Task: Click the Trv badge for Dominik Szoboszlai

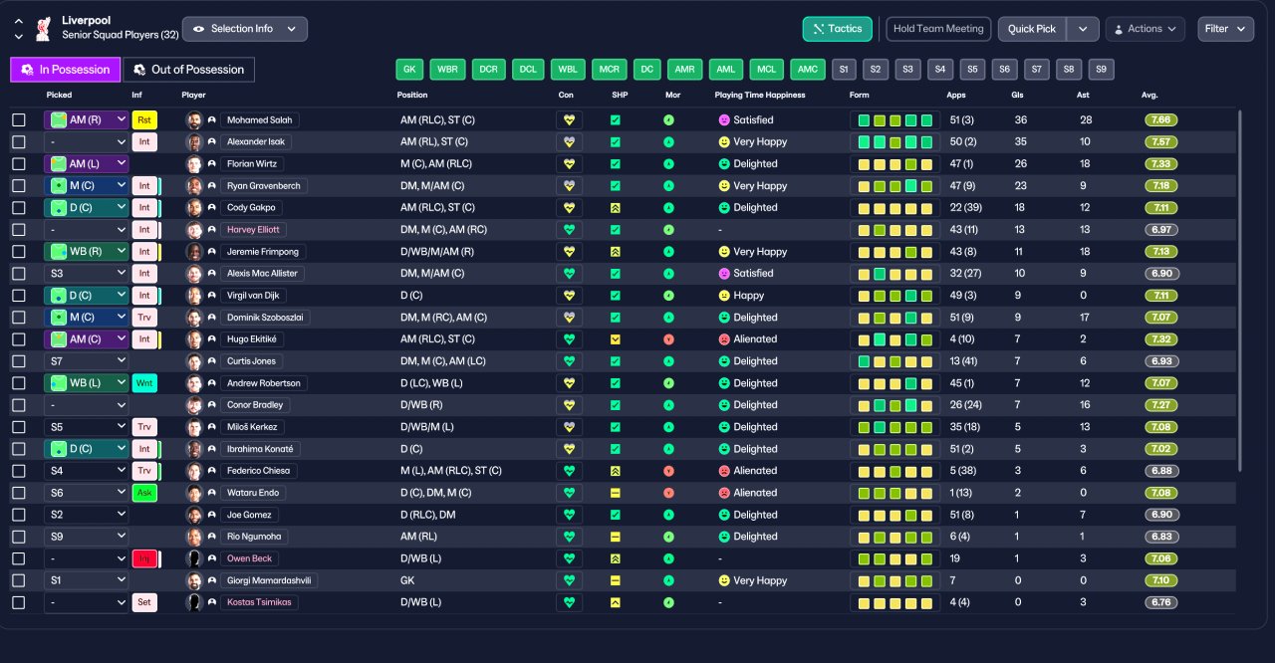Action: click(144, 318)
